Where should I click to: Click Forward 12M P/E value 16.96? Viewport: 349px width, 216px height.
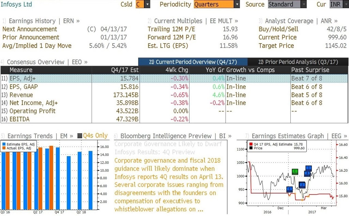(230, 37)
